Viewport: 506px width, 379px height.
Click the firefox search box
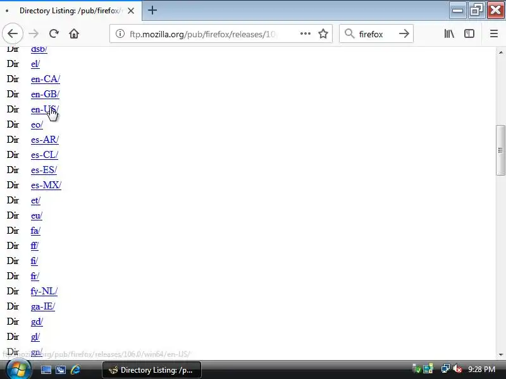376,34
